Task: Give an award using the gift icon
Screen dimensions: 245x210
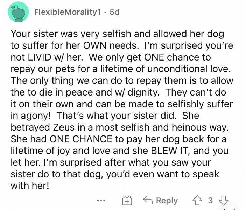Action: pyautogui.click(x=126, y=200)
